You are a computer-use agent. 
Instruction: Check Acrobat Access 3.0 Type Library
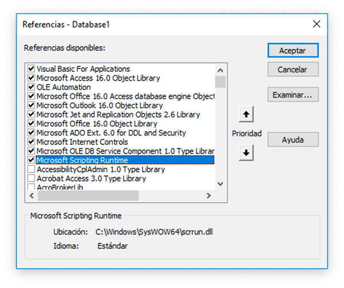(x=32, y=179)
